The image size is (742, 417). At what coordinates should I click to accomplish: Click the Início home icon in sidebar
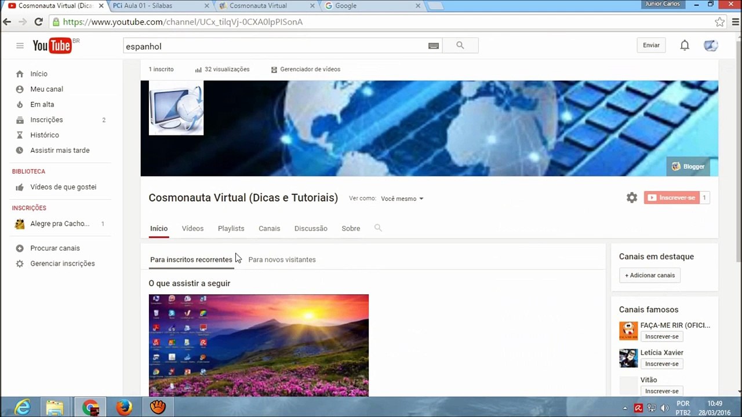point(20,74)
